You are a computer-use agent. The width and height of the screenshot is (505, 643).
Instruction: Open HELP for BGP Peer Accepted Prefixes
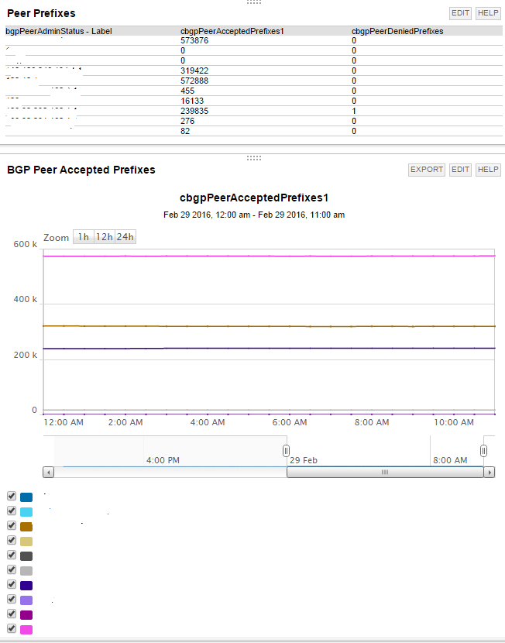pyautogui.click(x=488, y=170)
